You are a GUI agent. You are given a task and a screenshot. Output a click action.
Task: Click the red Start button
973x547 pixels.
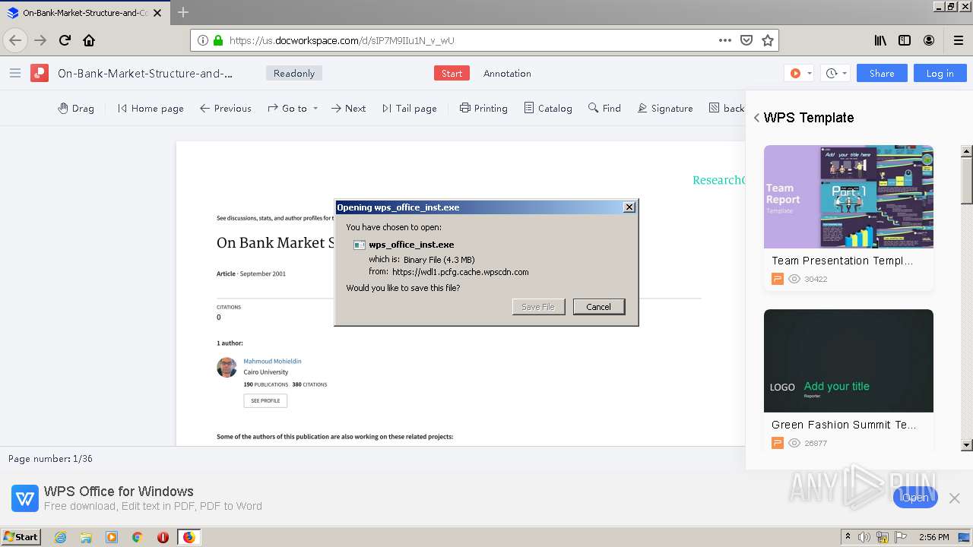coord(452,73)
